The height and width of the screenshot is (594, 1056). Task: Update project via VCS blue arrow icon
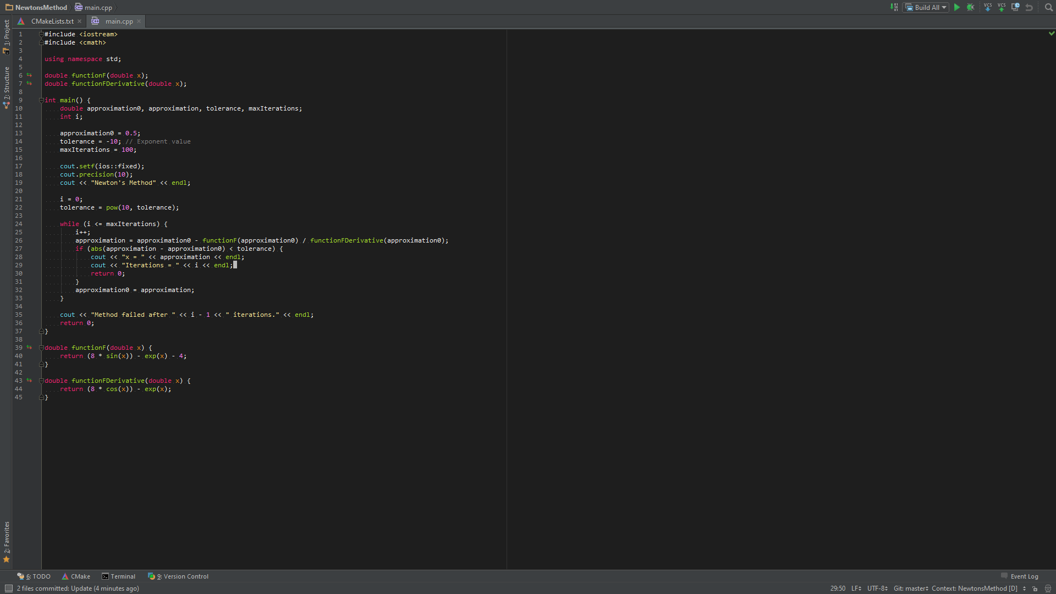(988, 7)
